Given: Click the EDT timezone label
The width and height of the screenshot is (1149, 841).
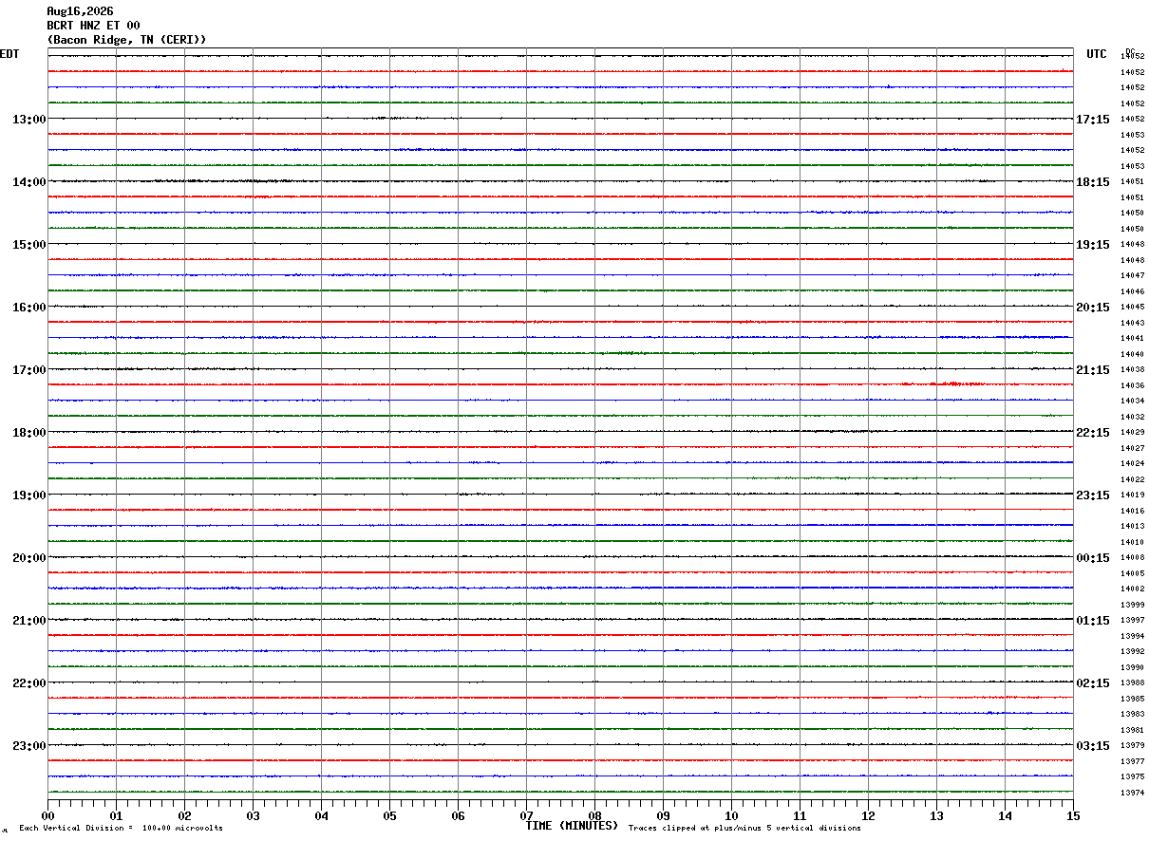Looking at the screenshot, I should click(x=9, y=54).
